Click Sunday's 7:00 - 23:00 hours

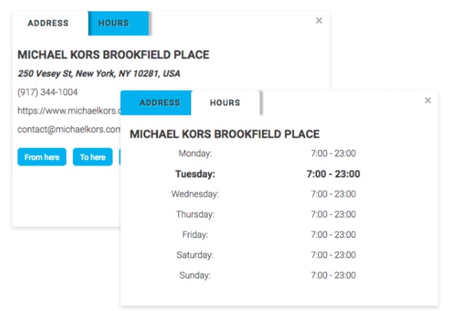(x=334, y=275)
